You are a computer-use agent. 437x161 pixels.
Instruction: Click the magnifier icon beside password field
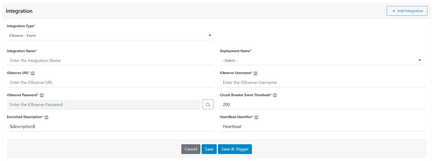[x=208, y=105]
